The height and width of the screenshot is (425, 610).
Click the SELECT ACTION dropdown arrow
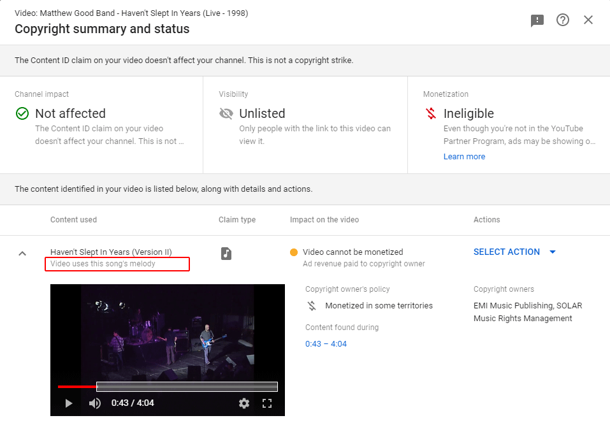tap(553, 252)
